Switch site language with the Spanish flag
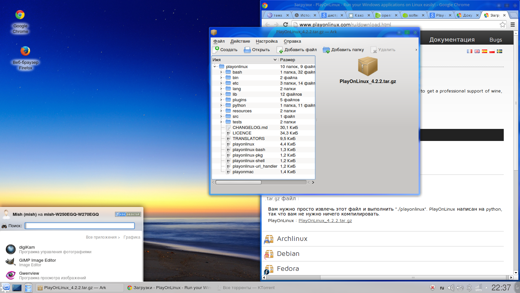The width and height of the screenshot is (520, 293). coord(484,51)
